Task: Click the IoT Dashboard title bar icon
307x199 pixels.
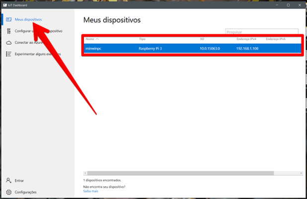Action: pos(5,5)
